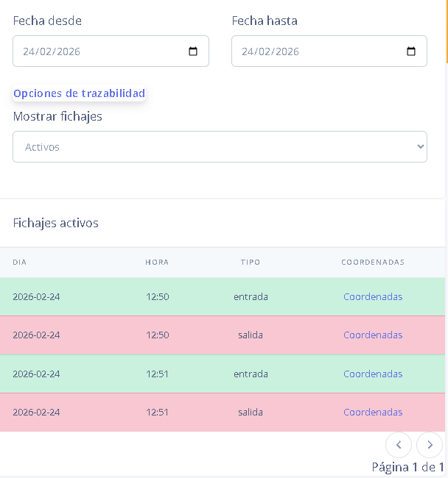Select 12:51 time in the entrada row
Image resolution: width=448 pixels, height=478 pixels.
[x=157, y=374]
